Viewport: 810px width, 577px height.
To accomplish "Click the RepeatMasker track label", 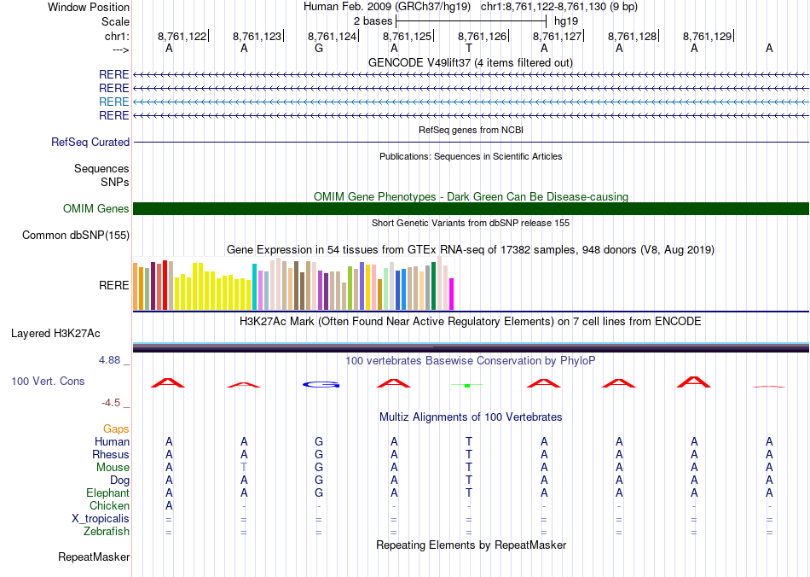I will point(94,557).
